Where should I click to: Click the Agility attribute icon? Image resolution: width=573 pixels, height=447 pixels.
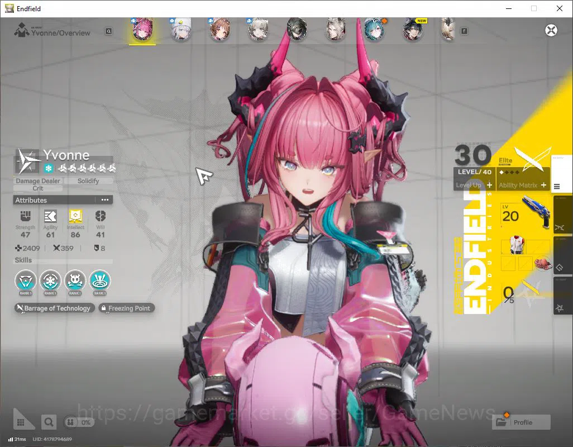click(50, 216)
